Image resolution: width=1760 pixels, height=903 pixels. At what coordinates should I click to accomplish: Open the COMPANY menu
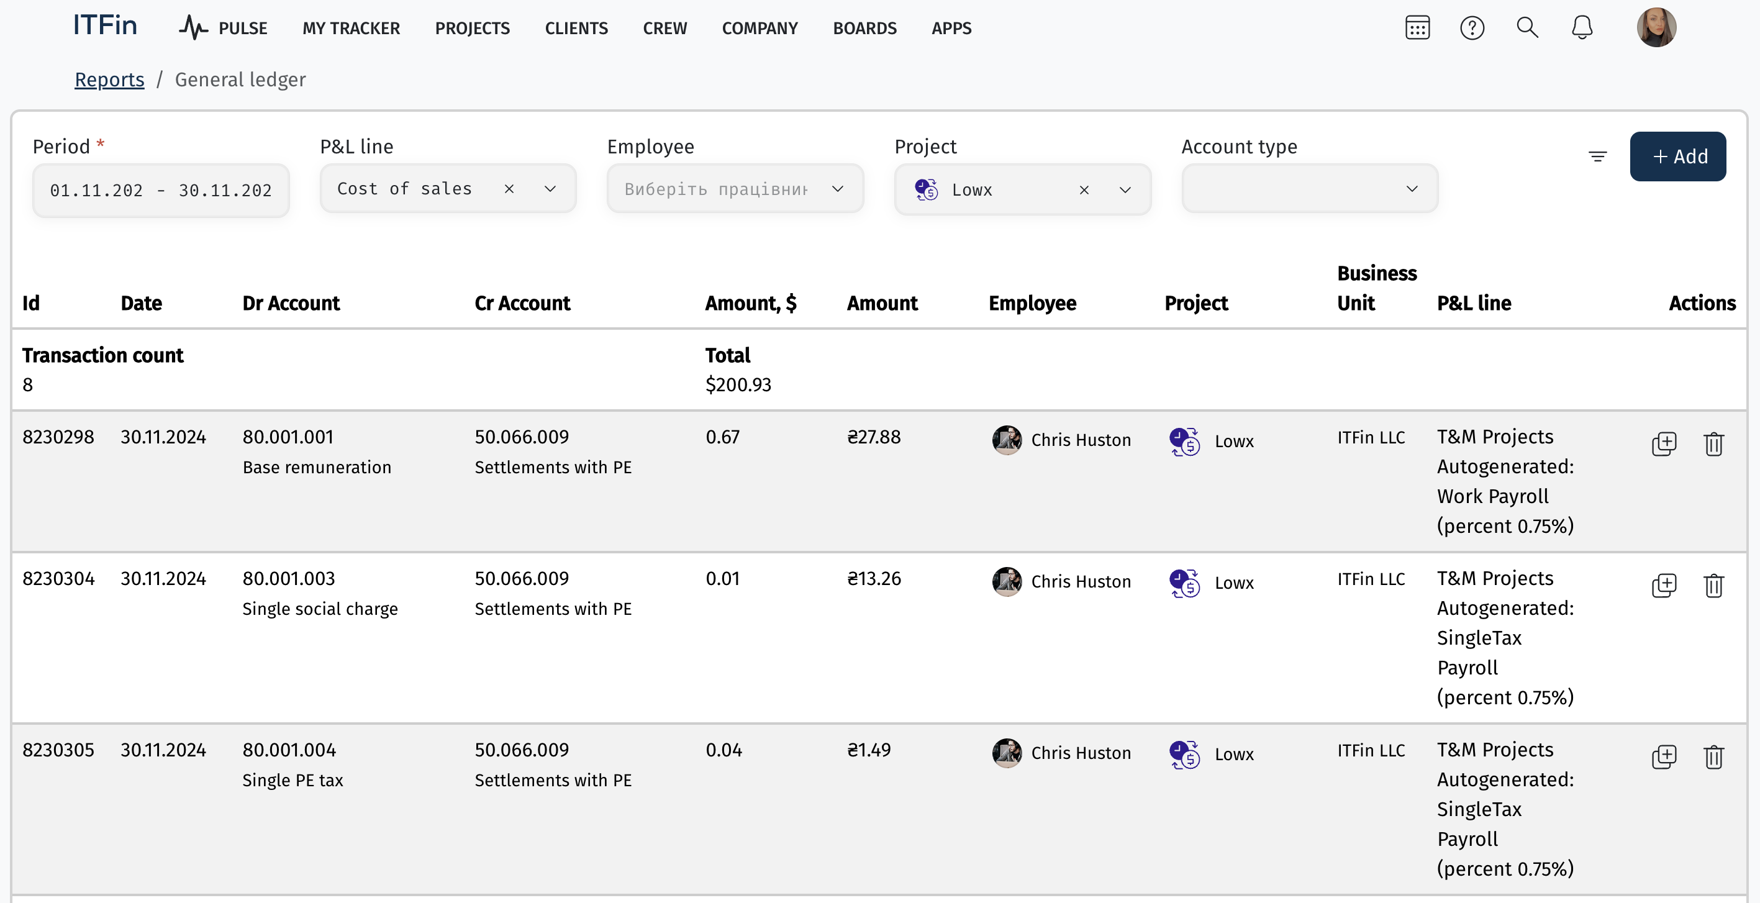760,28
